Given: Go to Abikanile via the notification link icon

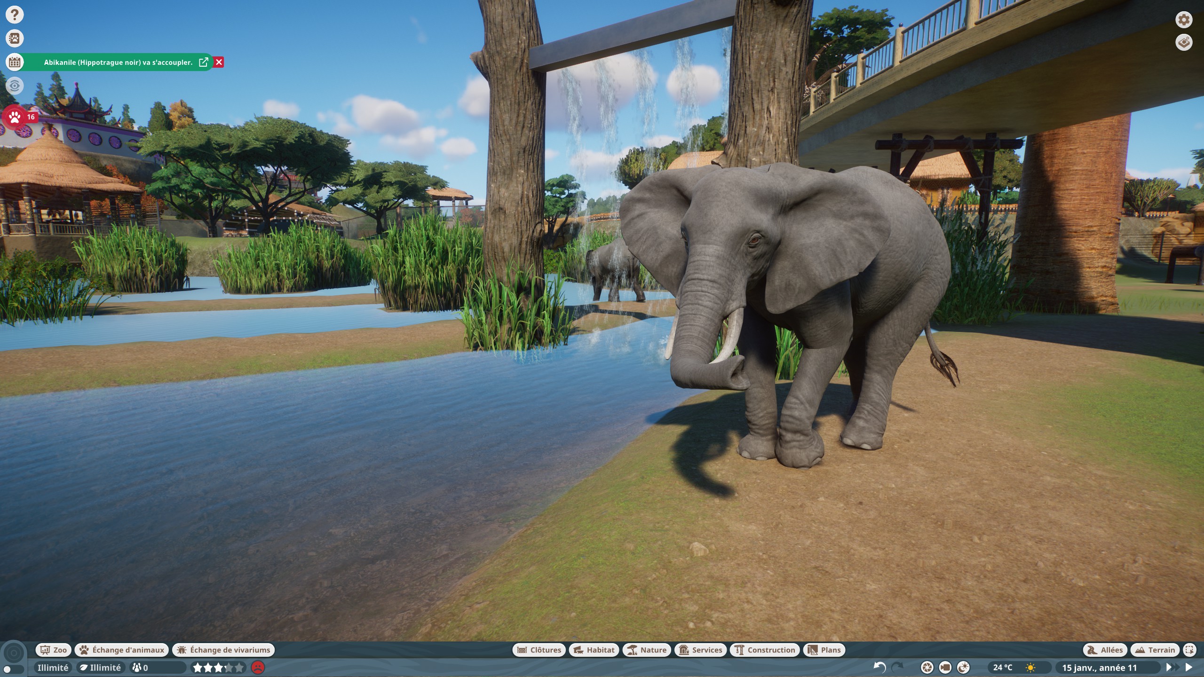Looking at the screenshot, I should pos(204,62).
